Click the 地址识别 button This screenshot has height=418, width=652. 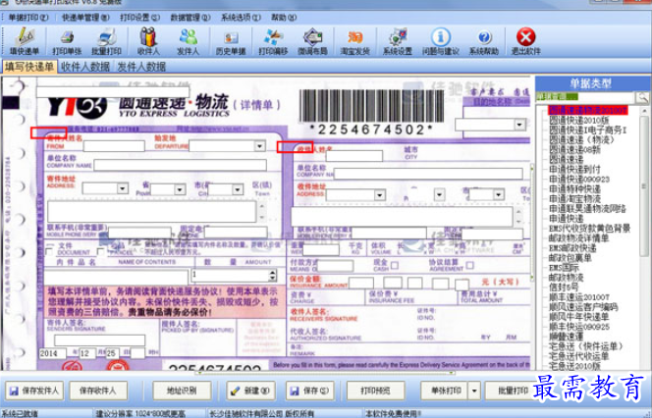[182, 391]
